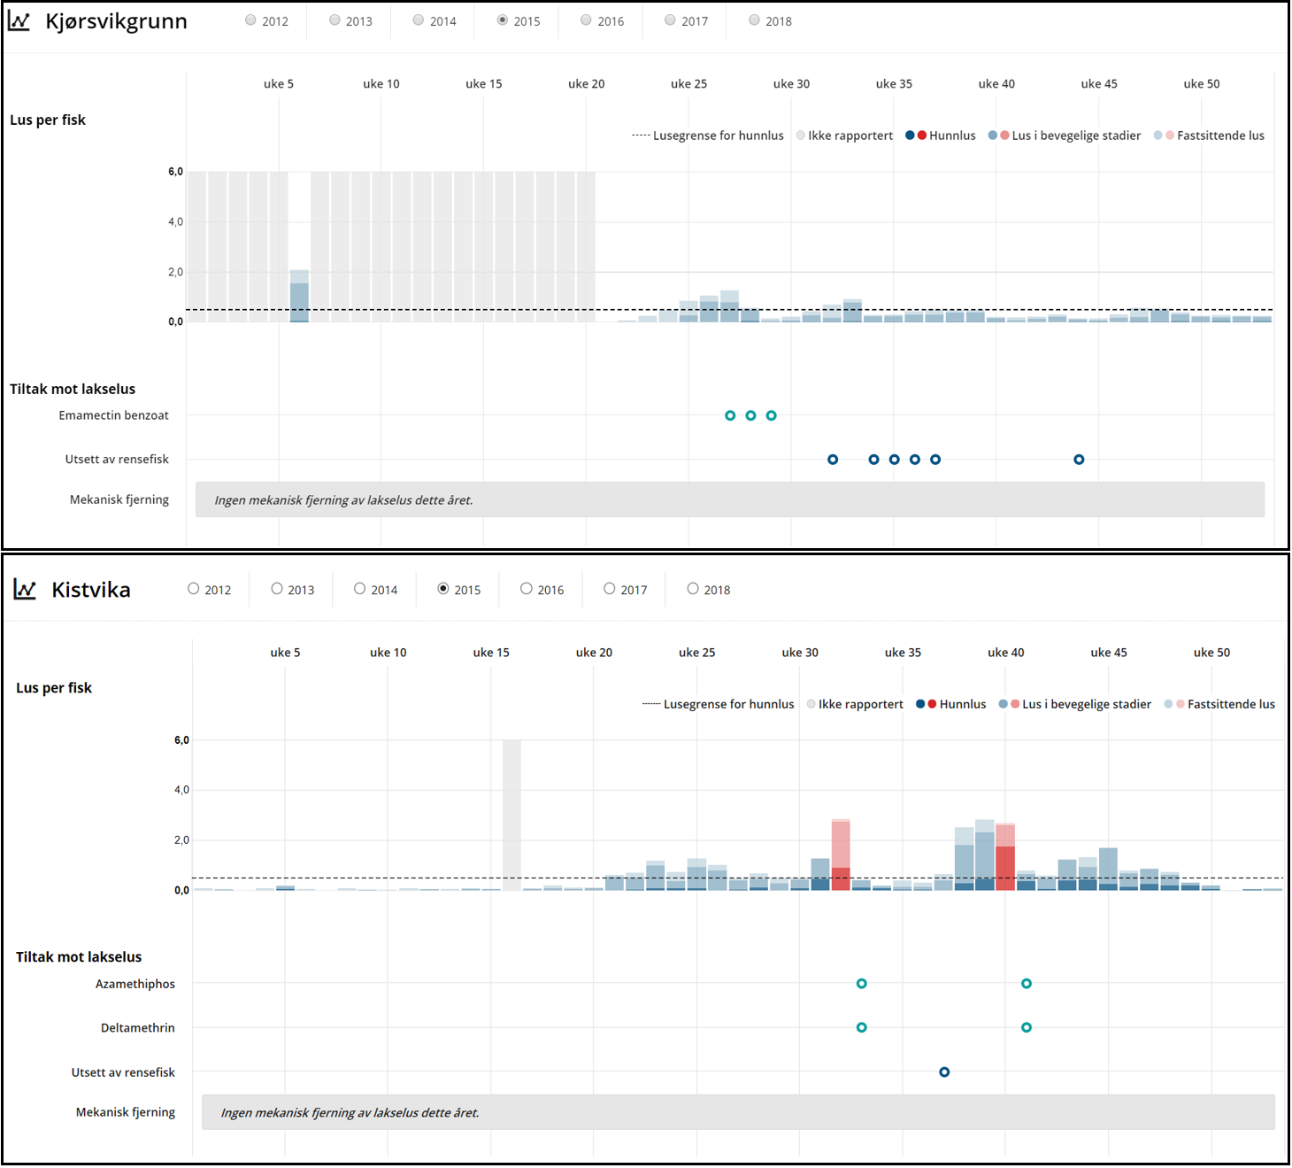The height and width of the screenshot is (1168, 1292).
Task: Choose year 2018 in the Kjørsvikgrunn panel
Action: click(x=755, y=20)
